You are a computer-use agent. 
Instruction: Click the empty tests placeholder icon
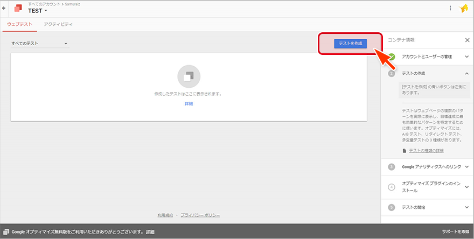pyautogui.click(x=189, y=76)
